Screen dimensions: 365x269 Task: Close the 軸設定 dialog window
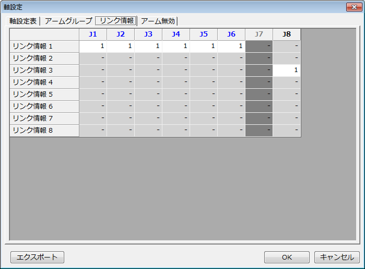(x=353, y=7)
